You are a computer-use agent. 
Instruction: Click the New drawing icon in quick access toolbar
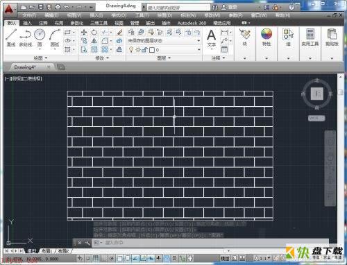24,7
